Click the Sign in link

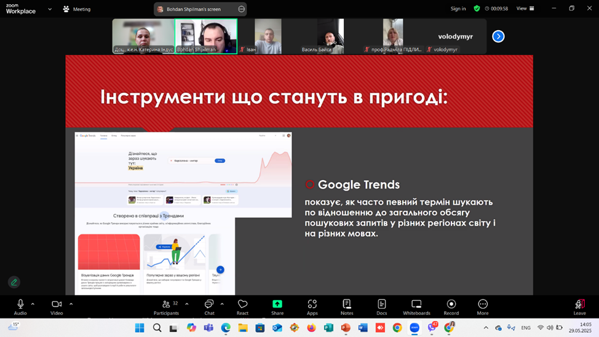tap(458, 9)
